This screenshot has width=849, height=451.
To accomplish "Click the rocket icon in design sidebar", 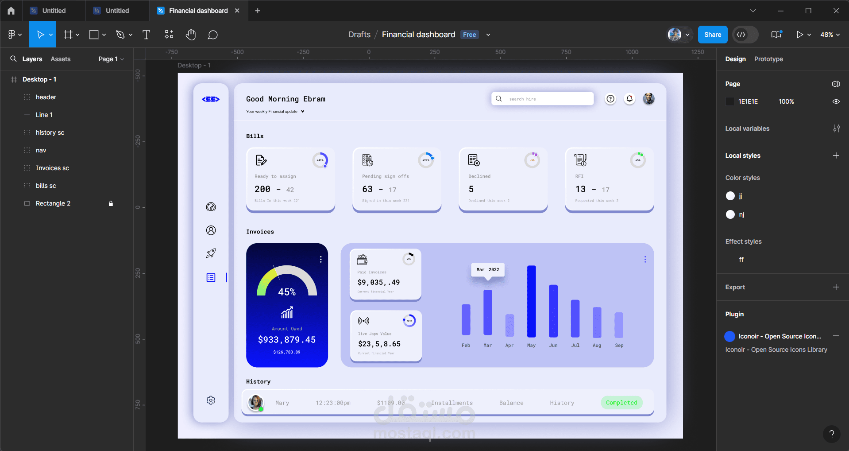I will [x=211, y=253].
